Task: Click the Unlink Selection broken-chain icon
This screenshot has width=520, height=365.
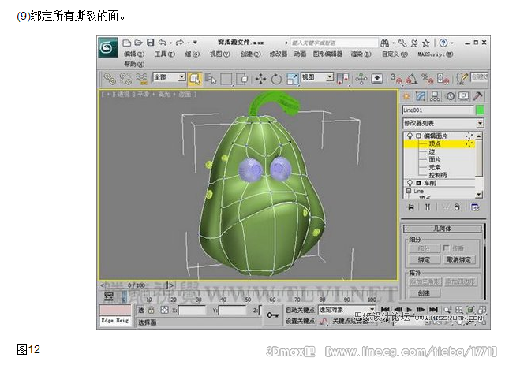Action: pos(125,79)
